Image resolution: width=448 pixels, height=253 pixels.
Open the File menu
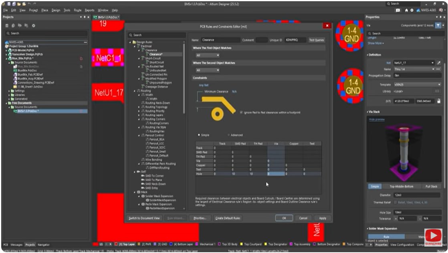click(x=6, y=10)
